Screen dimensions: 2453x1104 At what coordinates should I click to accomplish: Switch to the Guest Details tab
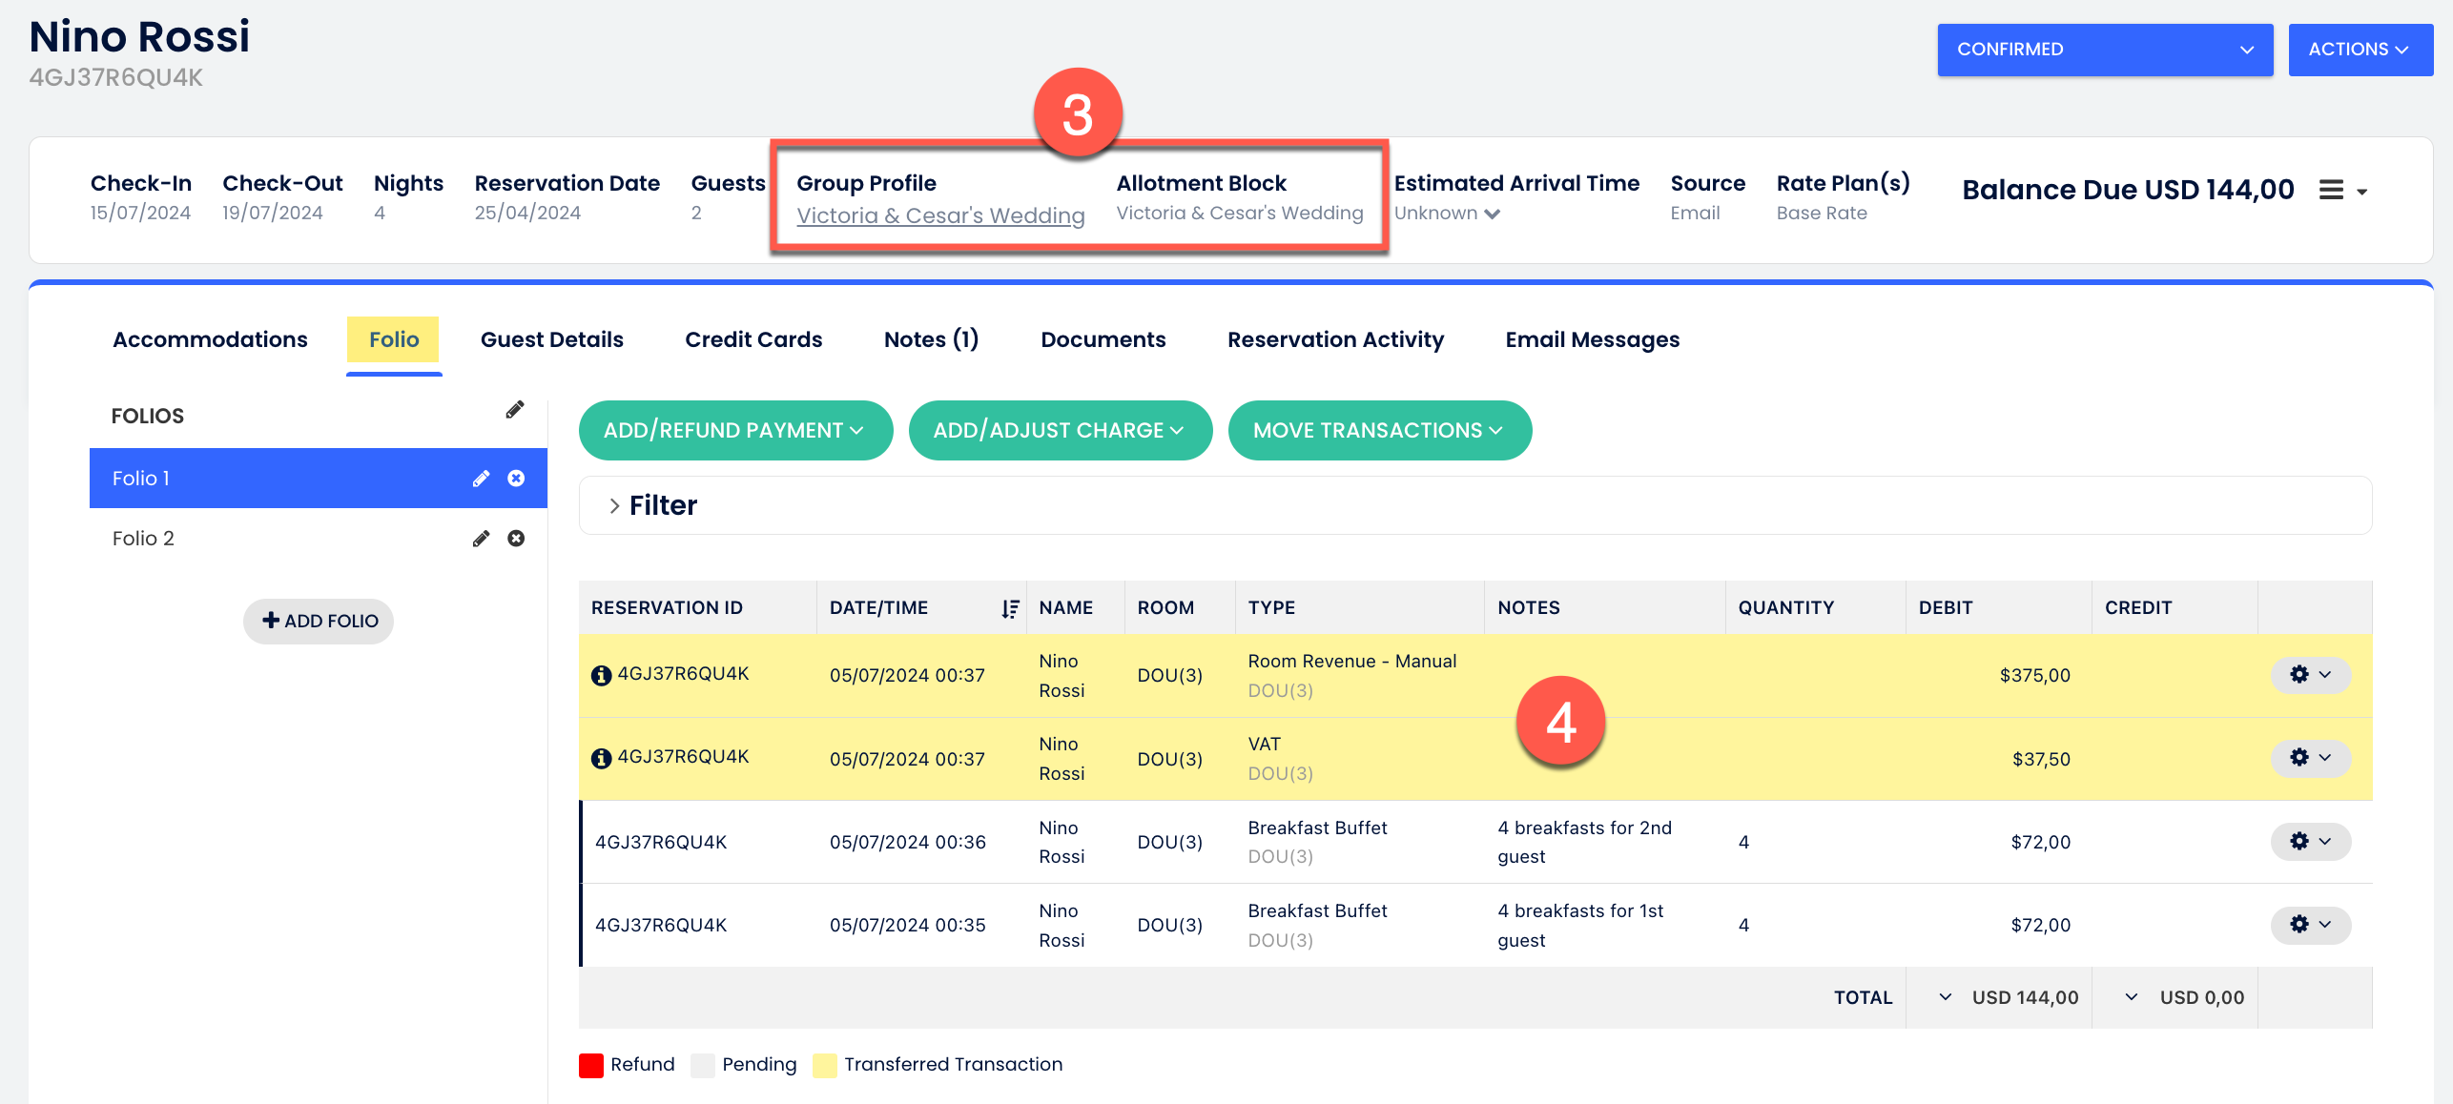pyautogui.click(x=551, y=340)
